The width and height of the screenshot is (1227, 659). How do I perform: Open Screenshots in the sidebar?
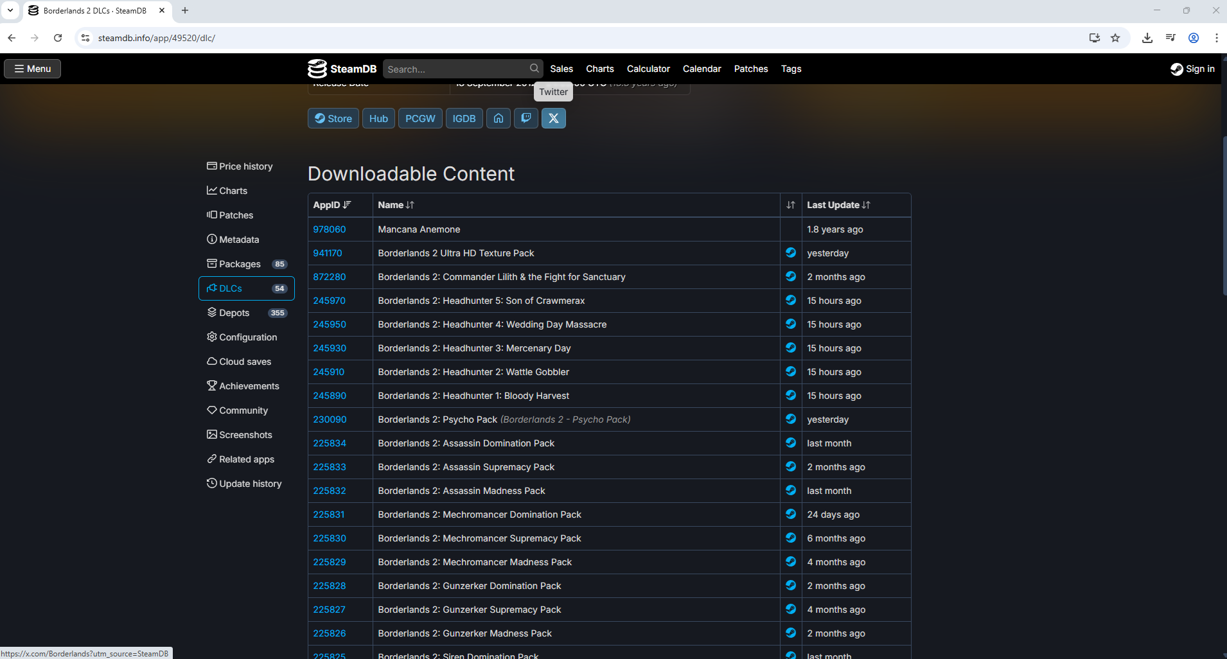[x=247, y=435]
